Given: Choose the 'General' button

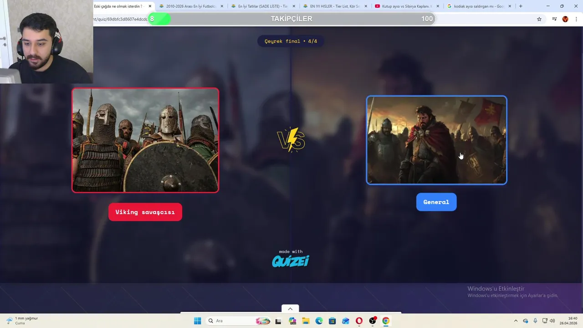Looking at the screenshot, I should pyautogui.click(x=436, y=202).
